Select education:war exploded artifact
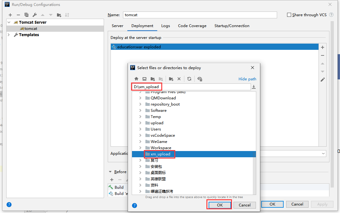Screen dimensions: 340x213 pyautogui.click(x=215, y=47)
